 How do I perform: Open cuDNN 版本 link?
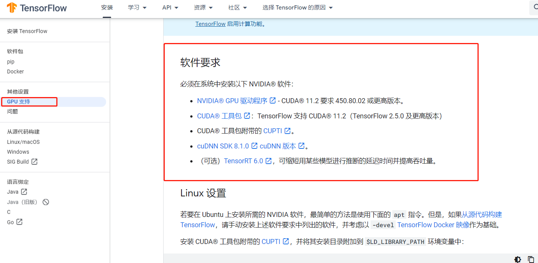click(x=278, y=146)
